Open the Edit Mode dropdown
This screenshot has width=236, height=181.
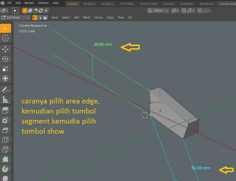click(16, 18)
